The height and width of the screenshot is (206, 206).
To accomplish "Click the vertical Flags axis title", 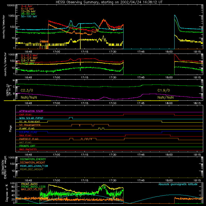I will [x=10, y=128].
